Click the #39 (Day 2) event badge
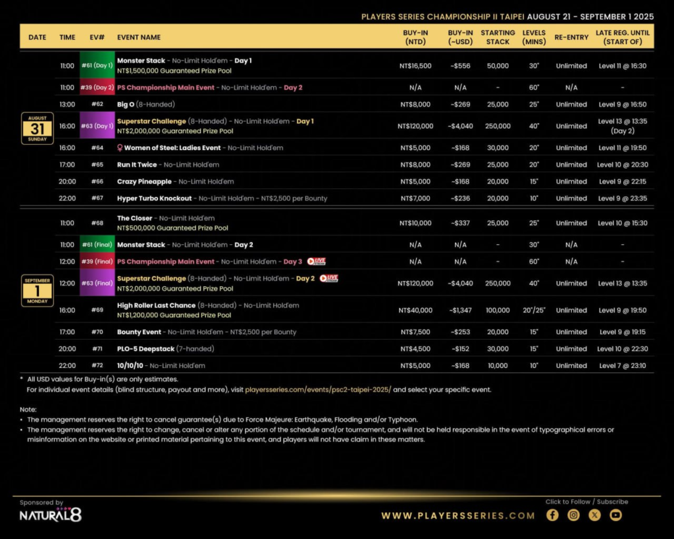Screen dimensions: 674x539 tap(97, 86)
